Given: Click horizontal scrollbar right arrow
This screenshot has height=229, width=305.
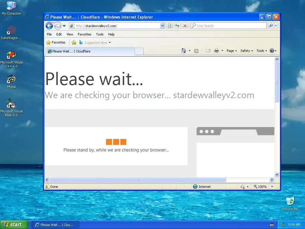Looking at the screenshot, I should pos(272,180).
